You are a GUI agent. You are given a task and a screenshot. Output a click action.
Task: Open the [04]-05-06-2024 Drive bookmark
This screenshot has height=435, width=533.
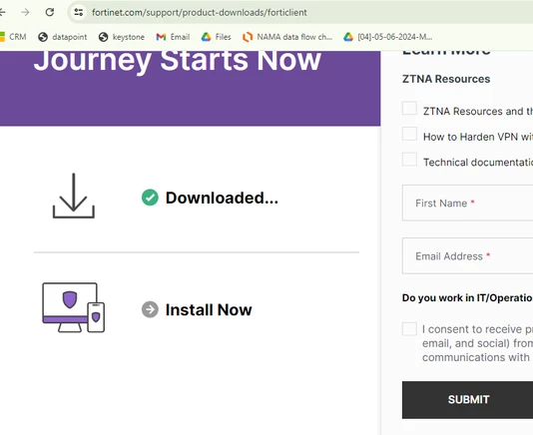tap(388, 37)
